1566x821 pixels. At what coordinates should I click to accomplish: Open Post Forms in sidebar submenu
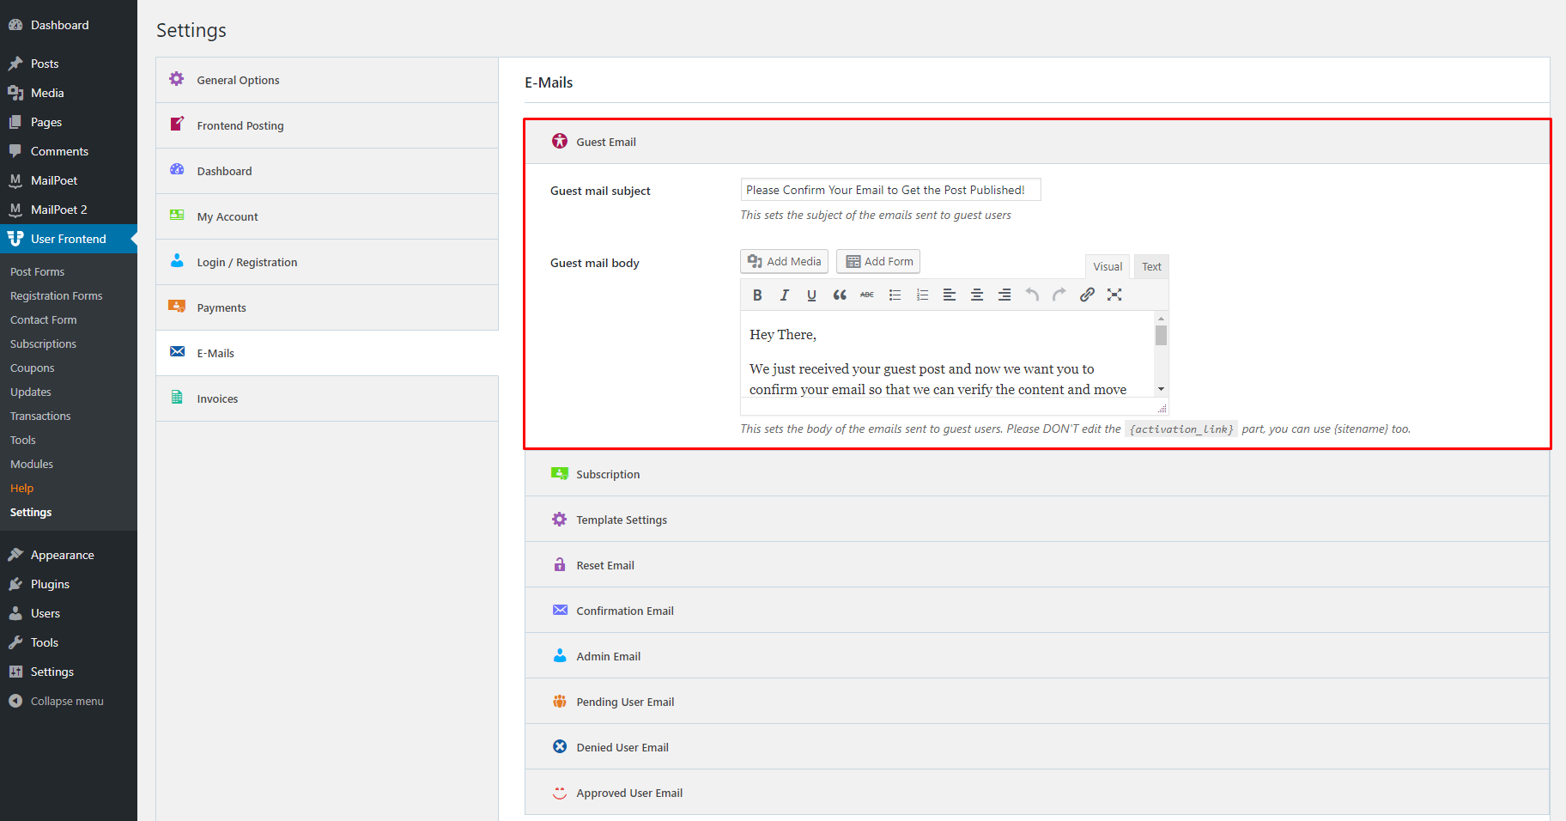pos(37,271)
